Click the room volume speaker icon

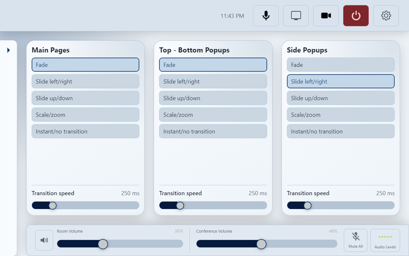(x=44, y=240)
